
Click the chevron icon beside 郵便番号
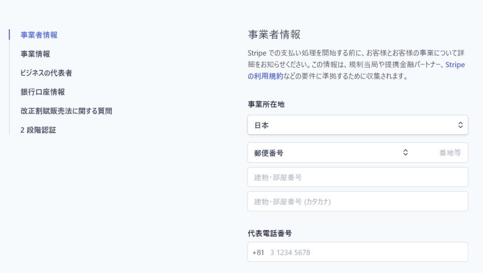405,153
